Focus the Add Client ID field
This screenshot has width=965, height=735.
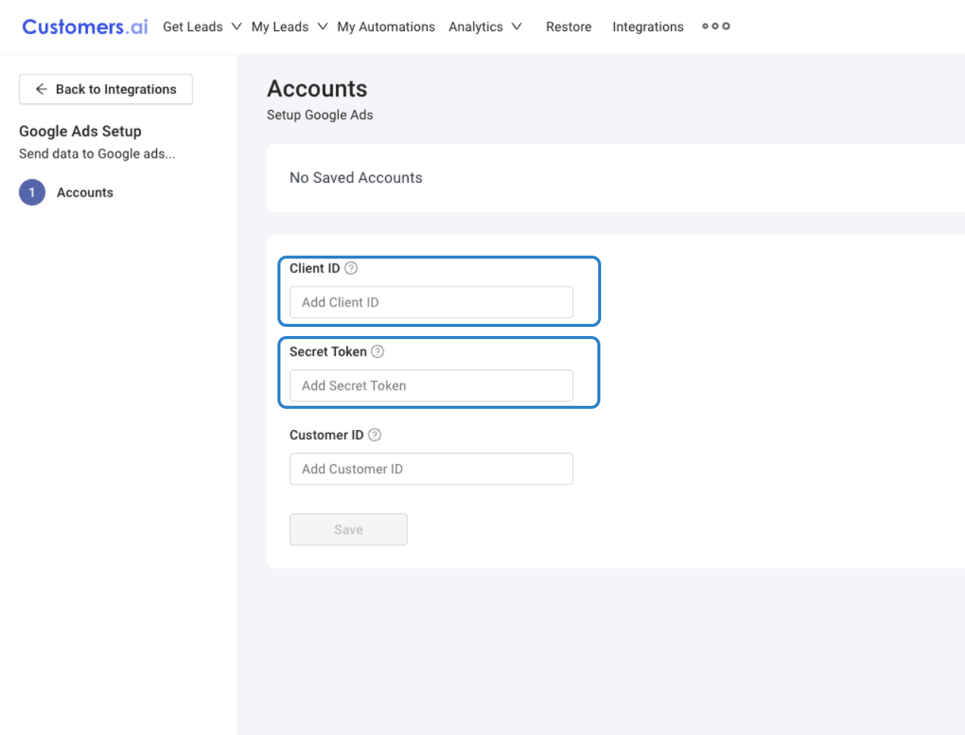[431, 302]
